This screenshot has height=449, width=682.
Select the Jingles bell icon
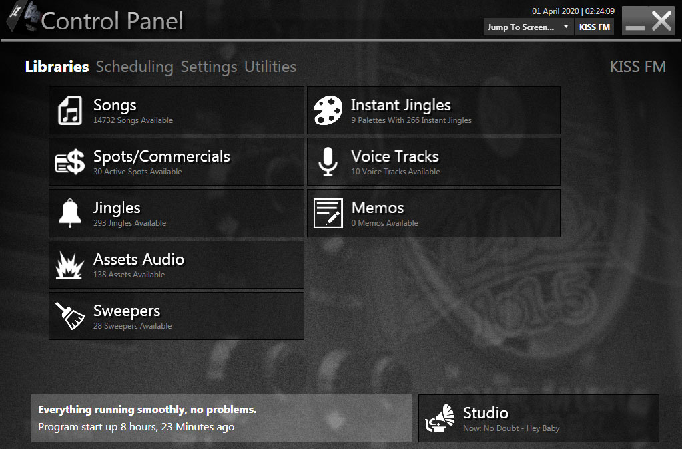(x=70, y=213)
